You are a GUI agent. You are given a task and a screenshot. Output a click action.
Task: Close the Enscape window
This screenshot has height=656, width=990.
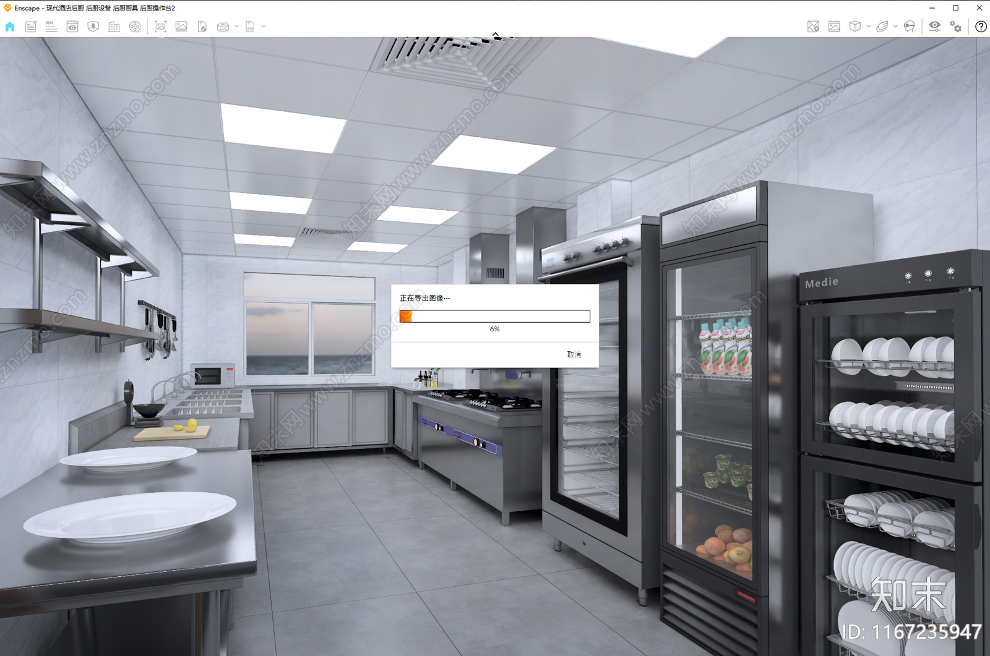pos(979,8)
